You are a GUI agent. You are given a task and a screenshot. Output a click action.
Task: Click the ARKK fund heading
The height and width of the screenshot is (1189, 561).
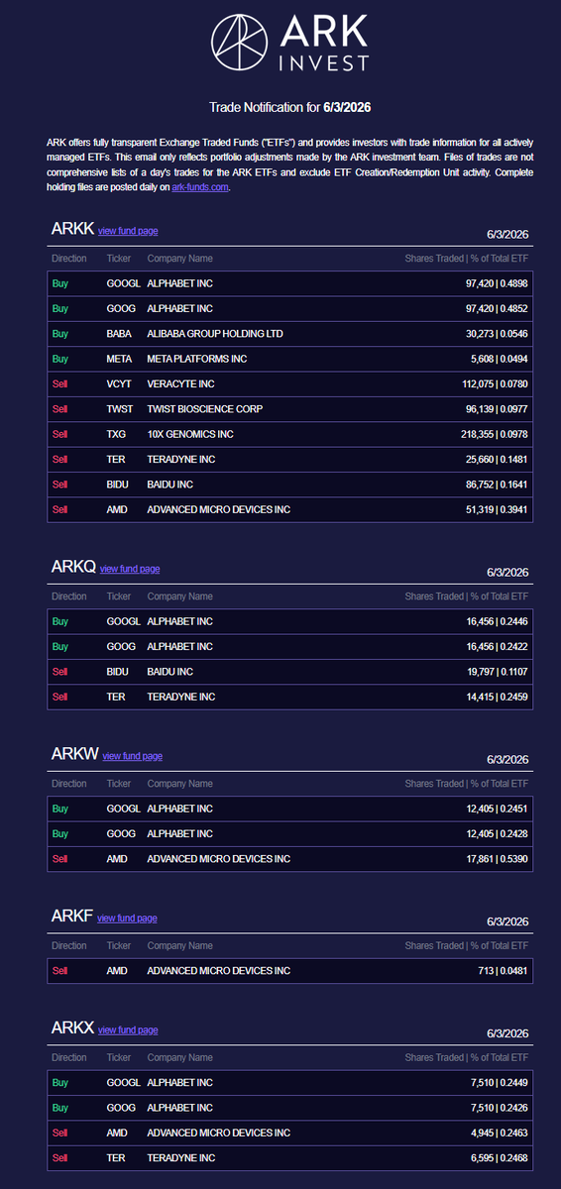72,229
